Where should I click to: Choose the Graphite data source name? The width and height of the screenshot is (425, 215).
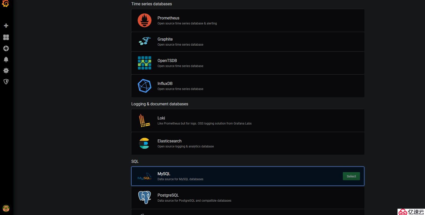(165, 39)
